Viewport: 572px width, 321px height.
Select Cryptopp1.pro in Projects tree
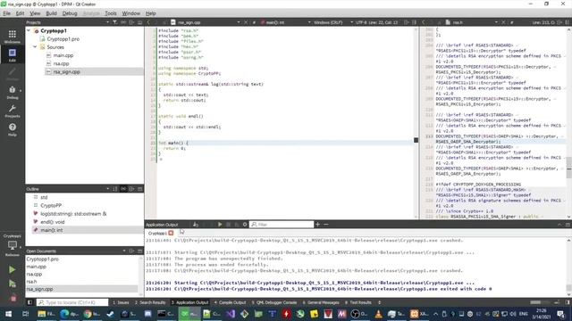[x=63, y=39]
